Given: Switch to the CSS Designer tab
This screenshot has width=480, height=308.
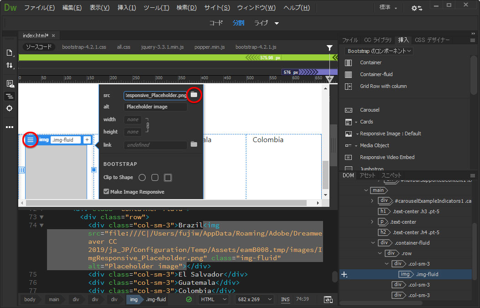Looking at the screenshot, I should click(432, 40).
